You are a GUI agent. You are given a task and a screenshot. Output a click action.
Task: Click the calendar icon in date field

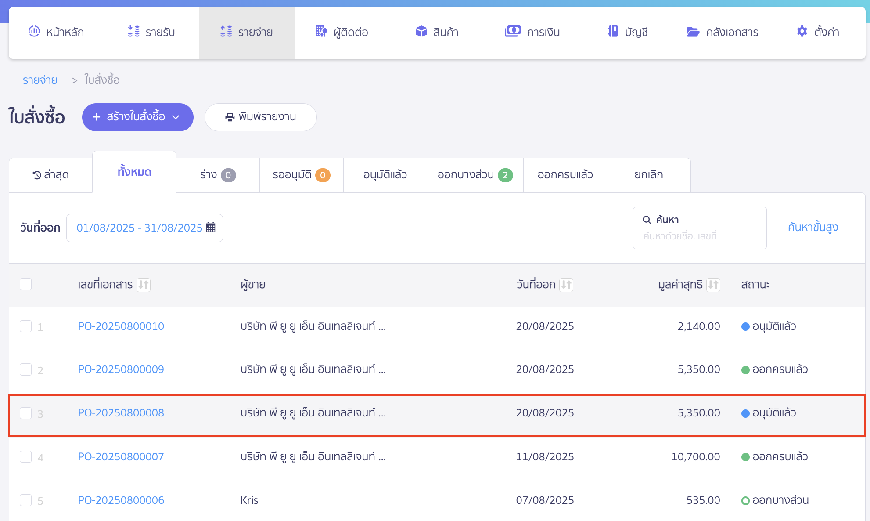(211, 228)
